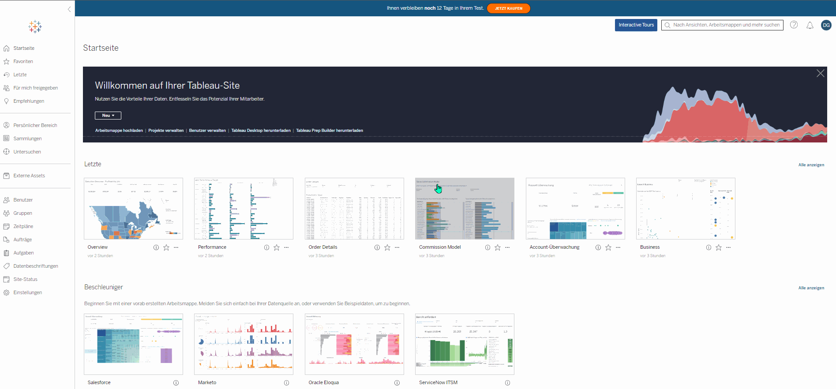Open the help question mark menu

[794, 25]
